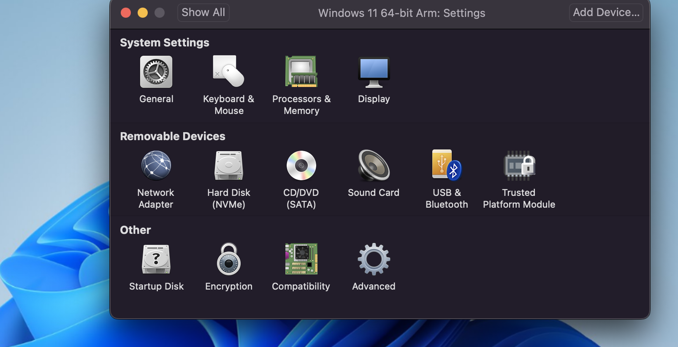Image resolution: width=678 pixels, height=347 pixels.
Task: Open Network Adapter settings
Action: [156, 166]
